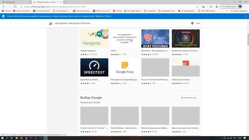Open File Explorer from the taskbar
The image size is (249, 140).
(16, 138)
